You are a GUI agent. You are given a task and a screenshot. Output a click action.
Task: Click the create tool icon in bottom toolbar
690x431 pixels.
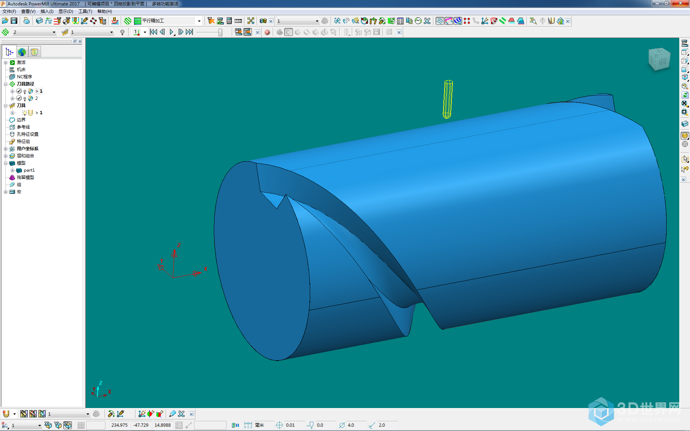pos(6,414)
